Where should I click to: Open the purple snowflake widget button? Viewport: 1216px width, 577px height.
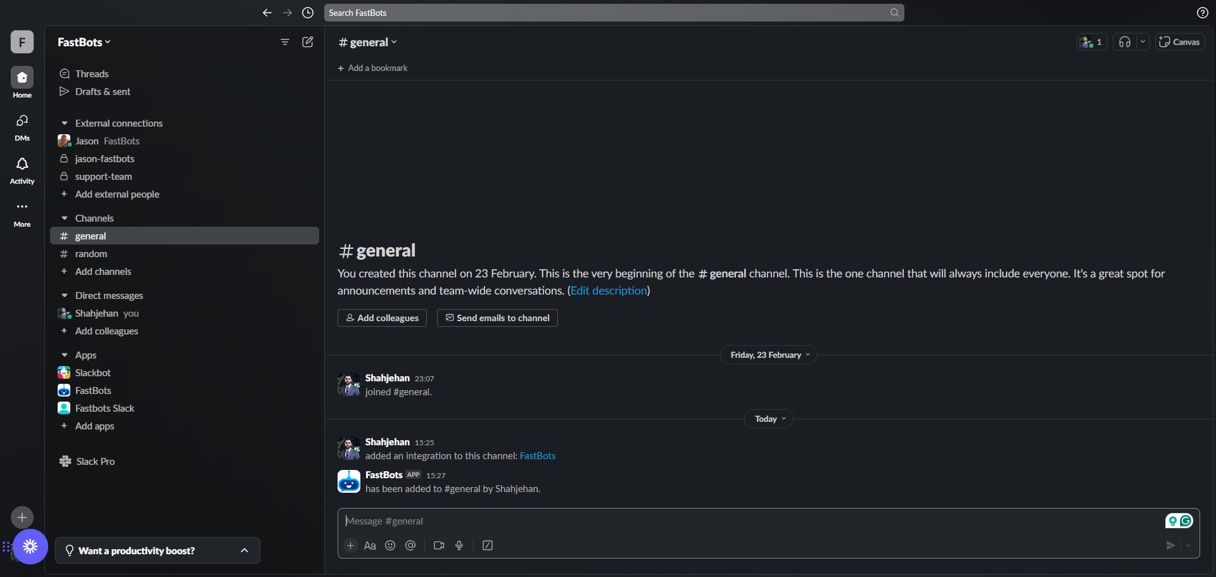30,547
